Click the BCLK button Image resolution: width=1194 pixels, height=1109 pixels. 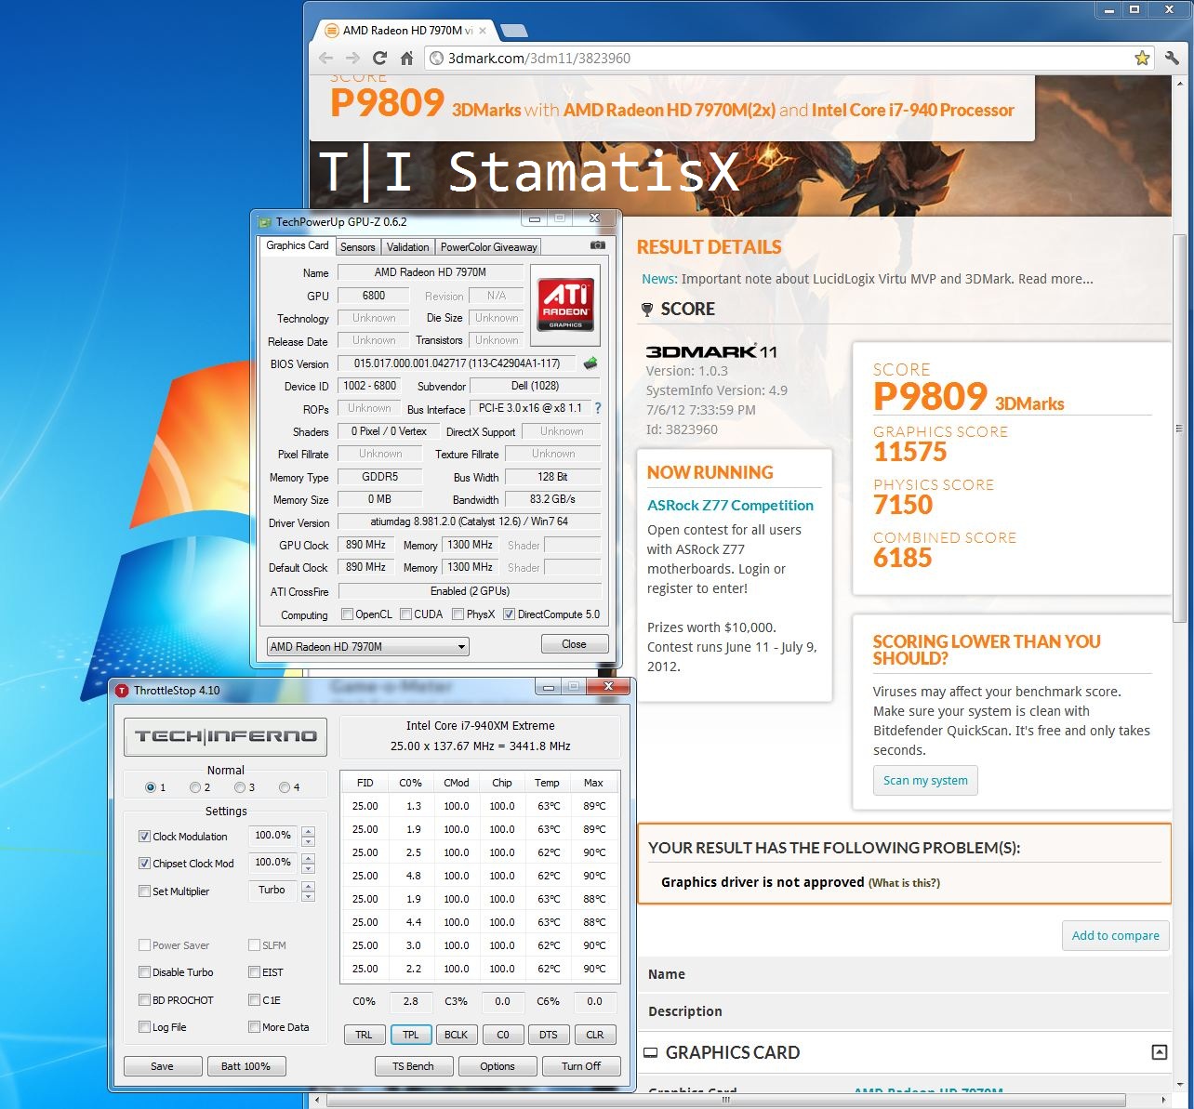click(x=457, y=1035)
